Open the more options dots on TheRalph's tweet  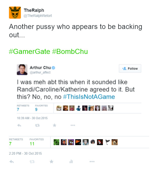point(92,161)
